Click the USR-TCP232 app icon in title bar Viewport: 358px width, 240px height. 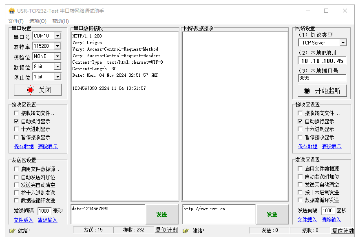12,11
